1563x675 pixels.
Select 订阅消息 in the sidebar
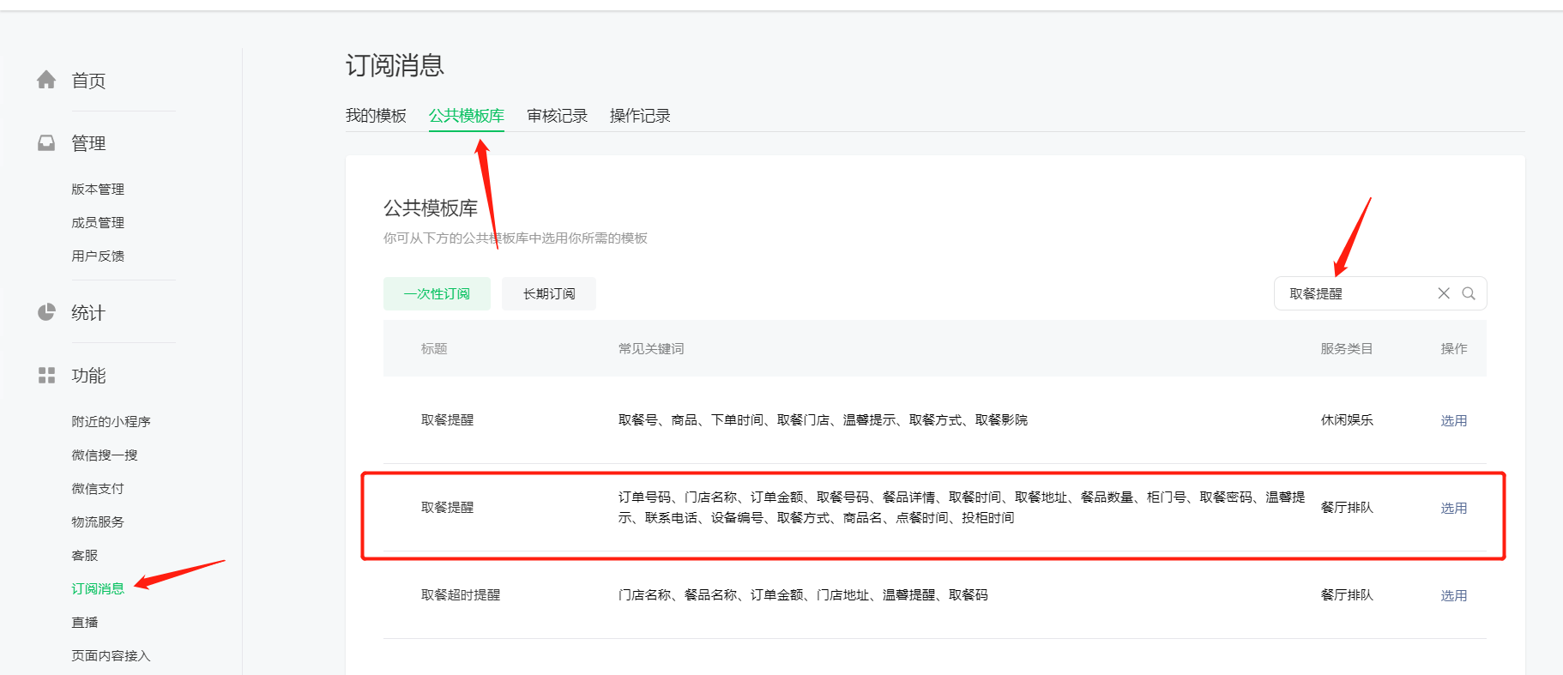pos(98,588)
